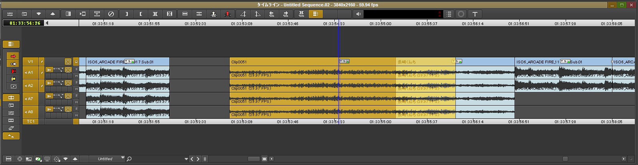Click the audio speaker volume icon

pos(358,14)
